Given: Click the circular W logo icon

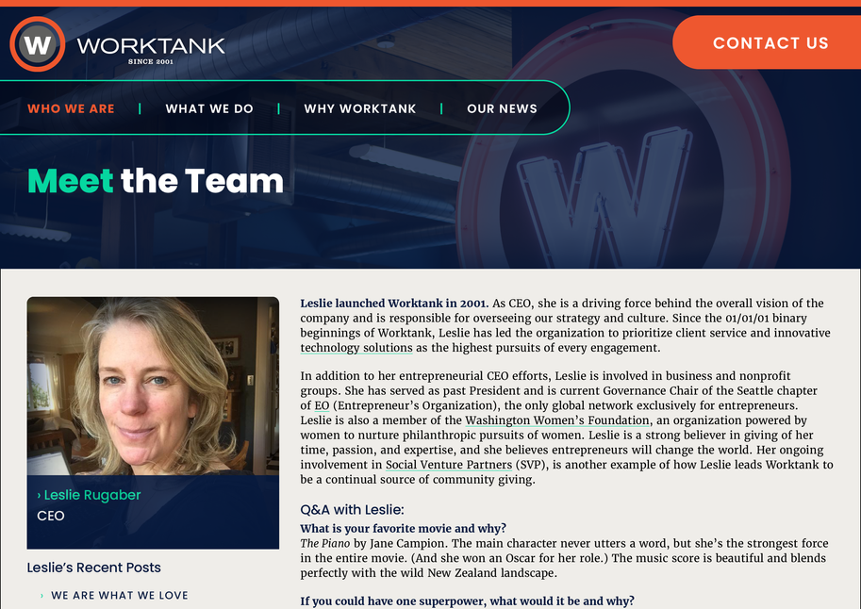Looking at the screenshot, I should pos(38,44).
